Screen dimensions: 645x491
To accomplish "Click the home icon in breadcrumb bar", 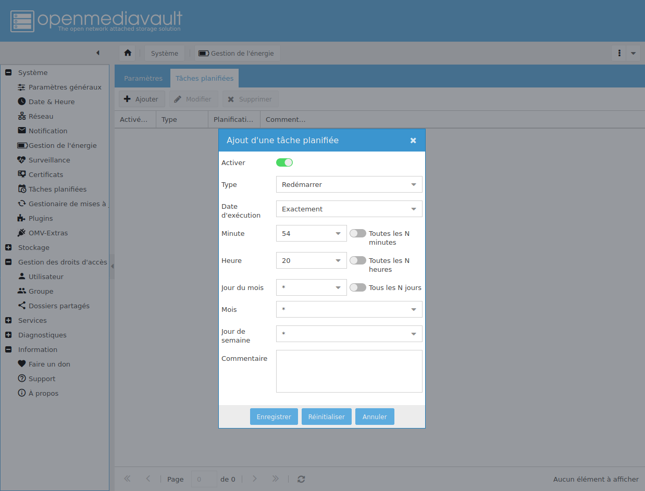I will 128,53.
